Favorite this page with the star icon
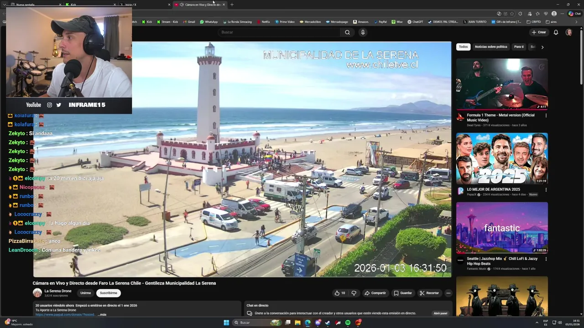This screenshot has width=584, height=328. (x=512, y=14)
